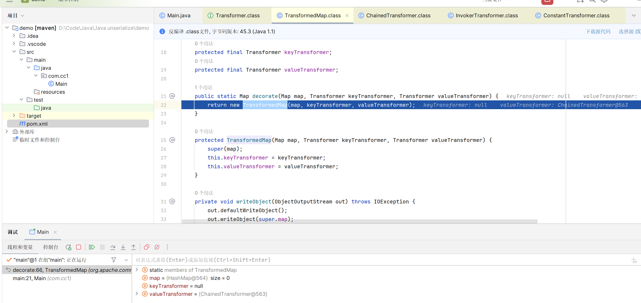
Task: Step over the current line
Action: tap(113, 247)
